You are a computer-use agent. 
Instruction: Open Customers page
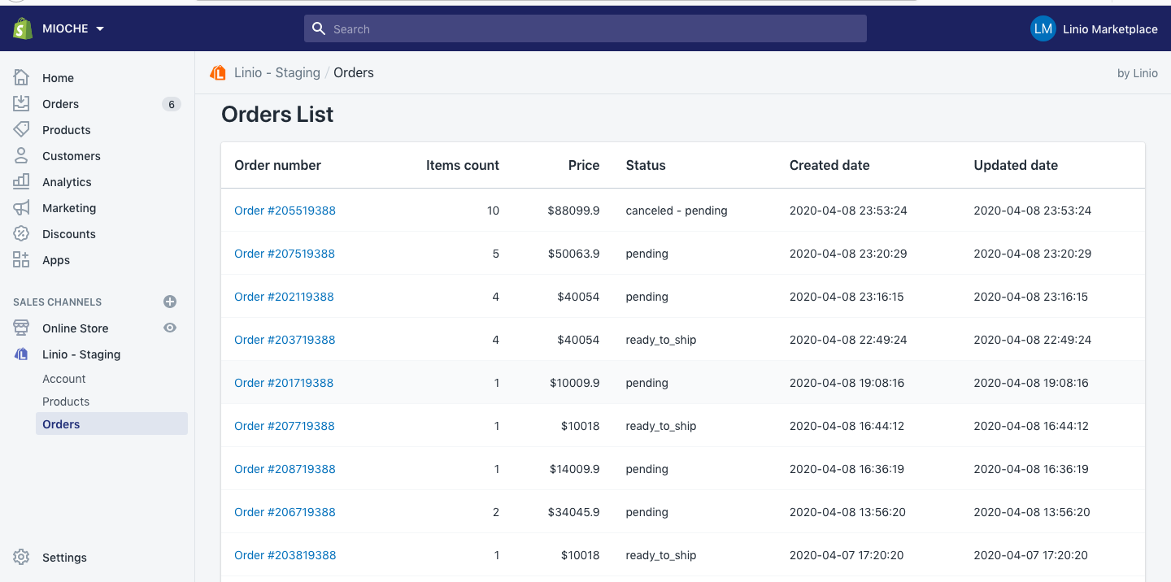pyautogui.click(x=72, y=156)
